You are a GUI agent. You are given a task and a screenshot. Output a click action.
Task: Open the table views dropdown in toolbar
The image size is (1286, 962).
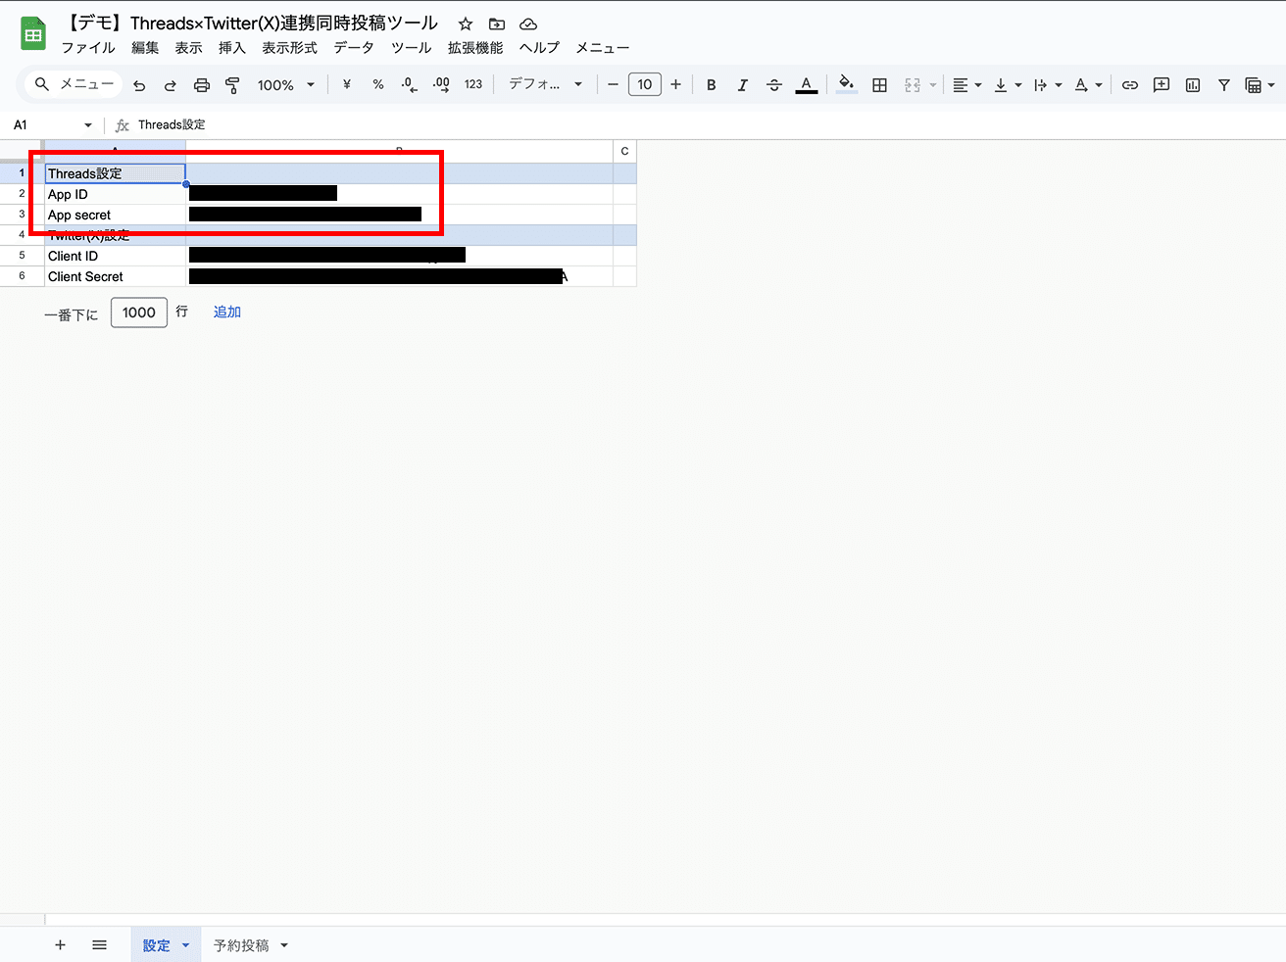pyautogui.click(x=1260, y=85)
